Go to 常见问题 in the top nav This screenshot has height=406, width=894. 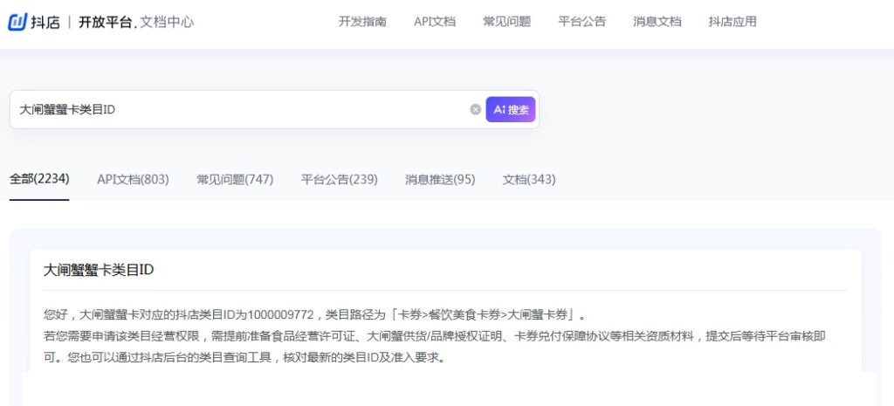[x=506, y=22]
